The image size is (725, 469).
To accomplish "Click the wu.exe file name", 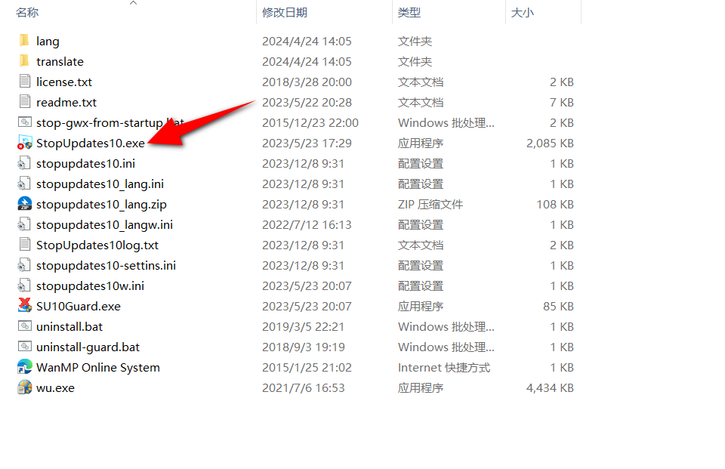I will pyautogui.click(x=55, y=387).
